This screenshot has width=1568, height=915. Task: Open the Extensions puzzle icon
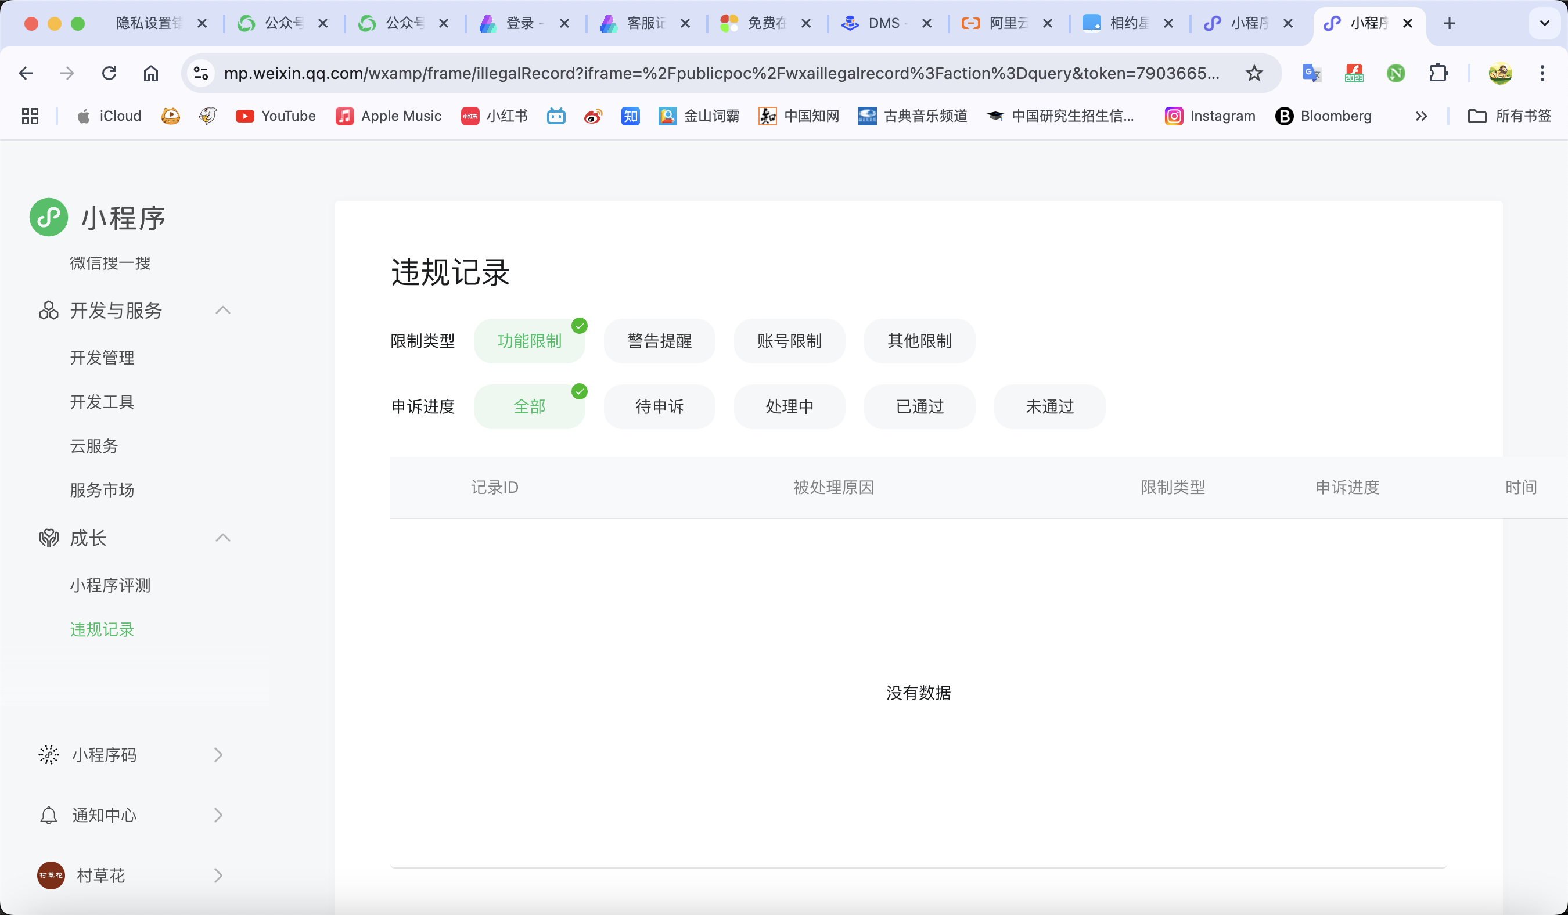point(1438,73)
